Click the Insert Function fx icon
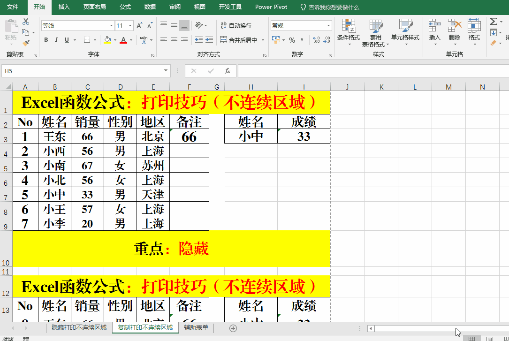Screen dimensions: 509x341 pos(228,71)
